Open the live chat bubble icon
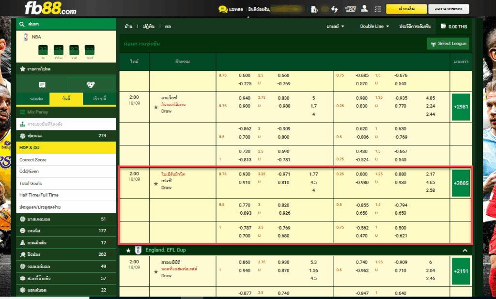The width and height of the screenshot is (496, 299). (x=223, y=9)
